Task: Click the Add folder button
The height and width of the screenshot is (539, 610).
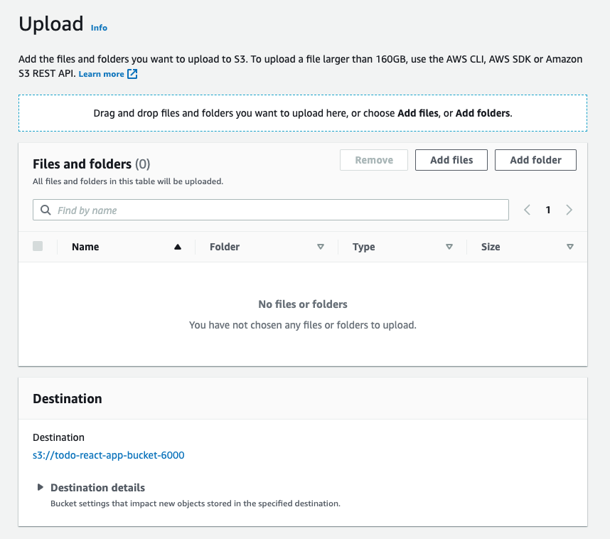Action: (535, 160)
